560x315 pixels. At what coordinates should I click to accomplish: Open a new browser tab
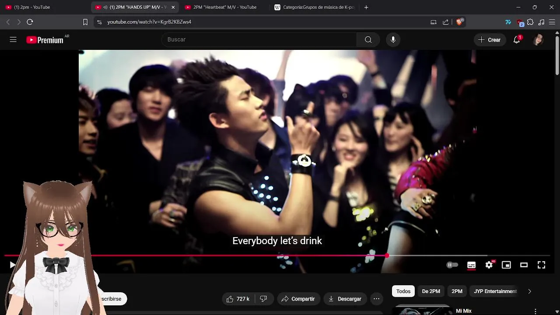(366, 7)
